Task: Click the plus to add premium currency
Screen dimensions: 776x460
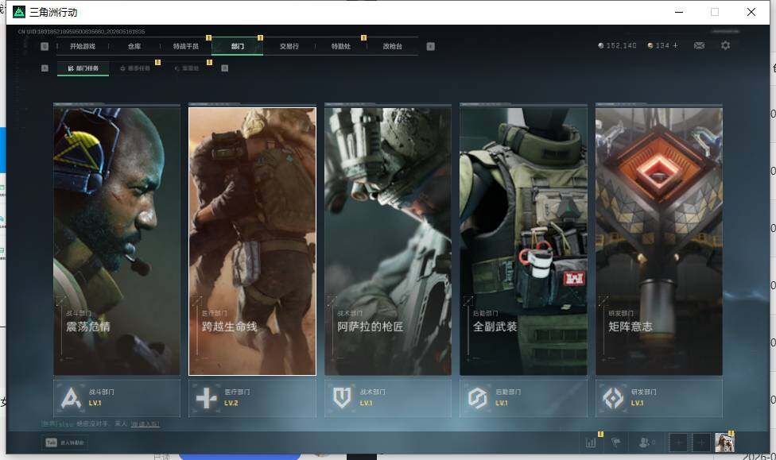Action: pos(676,45)
